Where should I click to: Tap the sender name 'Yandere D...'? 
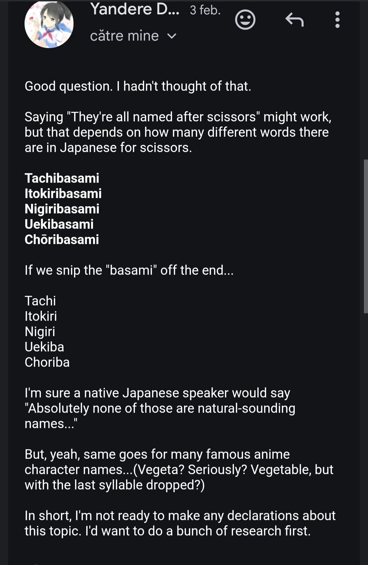tap(135, 9)
